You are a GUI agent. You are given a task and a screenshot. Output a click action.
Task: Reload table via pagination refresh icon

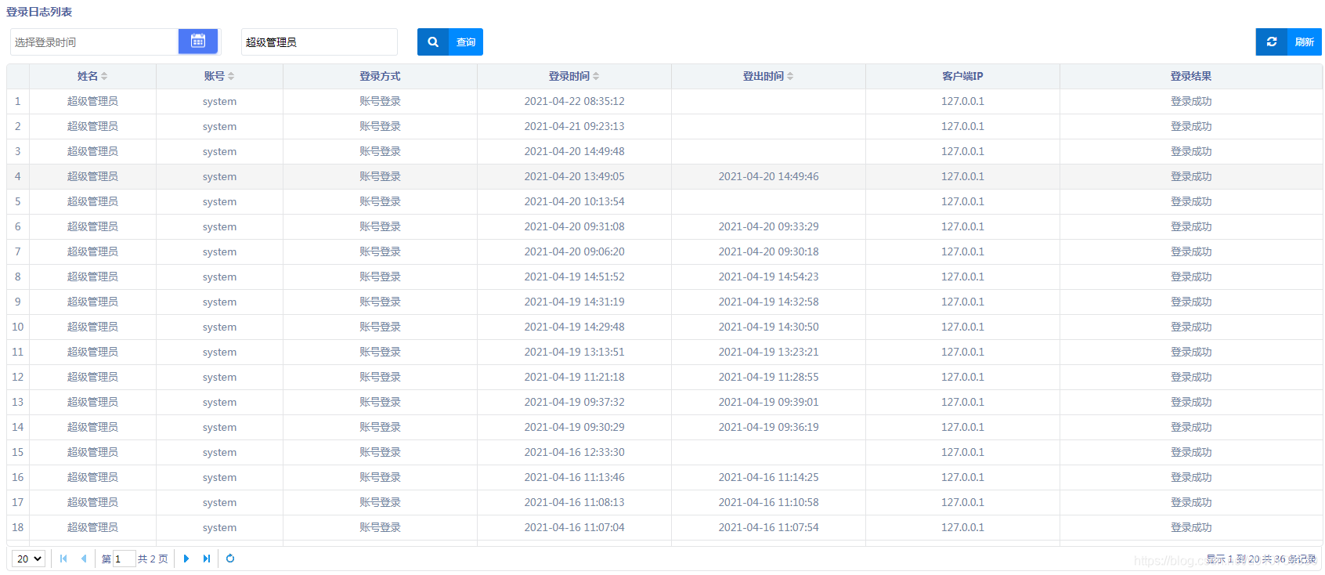coord(230,559)
